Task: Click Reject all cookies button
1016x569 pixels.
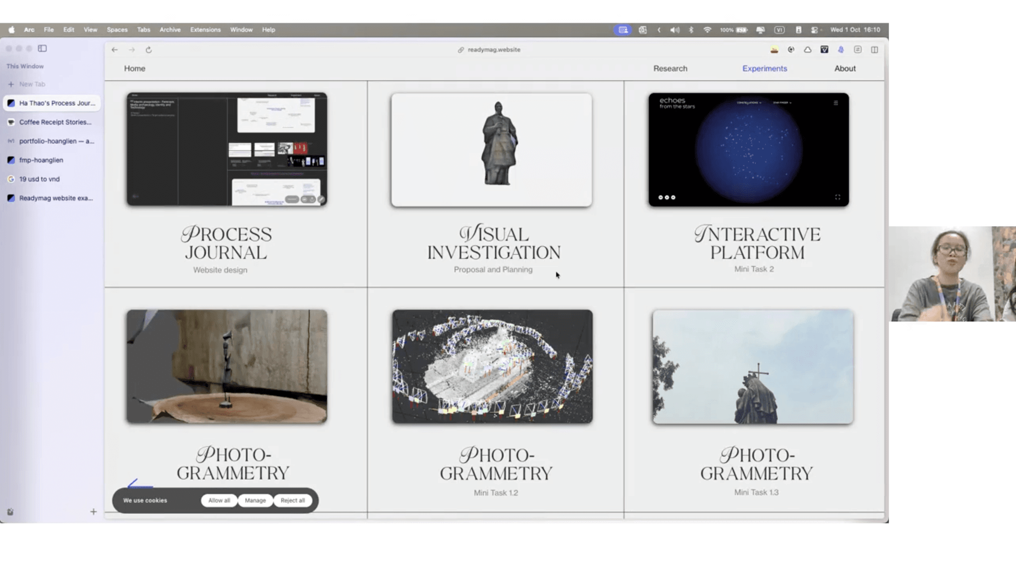Action: pos(292,501)
